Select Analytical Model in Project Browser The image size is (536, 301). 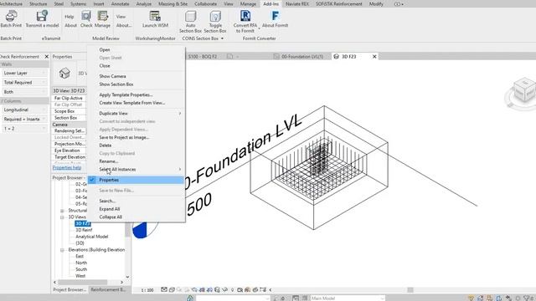click(x=91, y=237)
